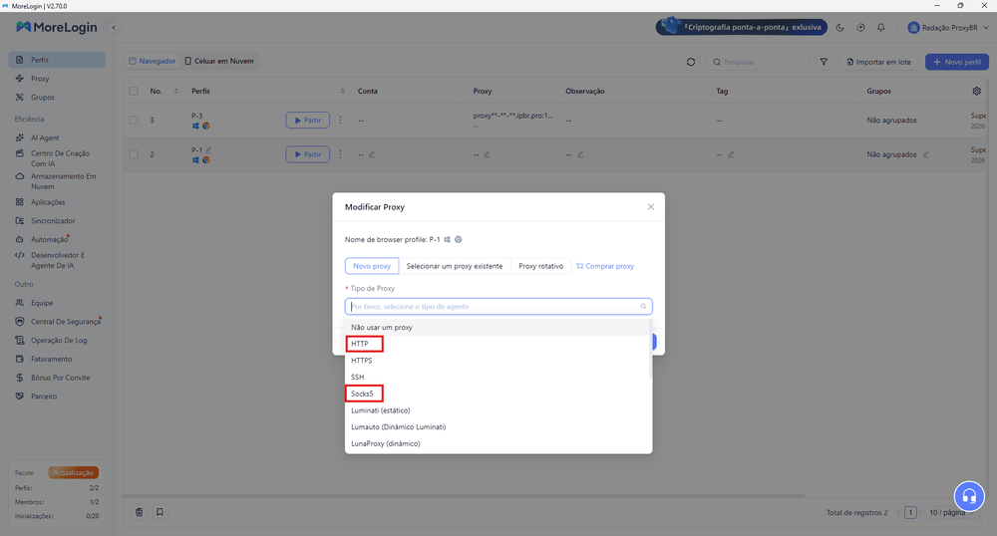This screenshot has height=536, width=997.
Task: Select the Proxy rotativo tab
Action: [540, 266]
